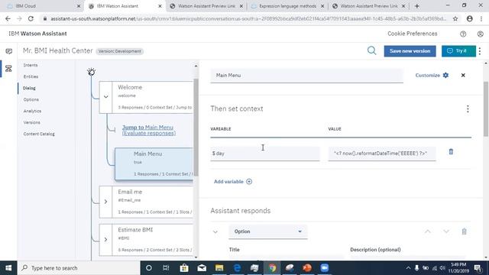The height and width of the screenshot is (275, 489).
Task: Expand the Email me dialog node
Action: 105,202
